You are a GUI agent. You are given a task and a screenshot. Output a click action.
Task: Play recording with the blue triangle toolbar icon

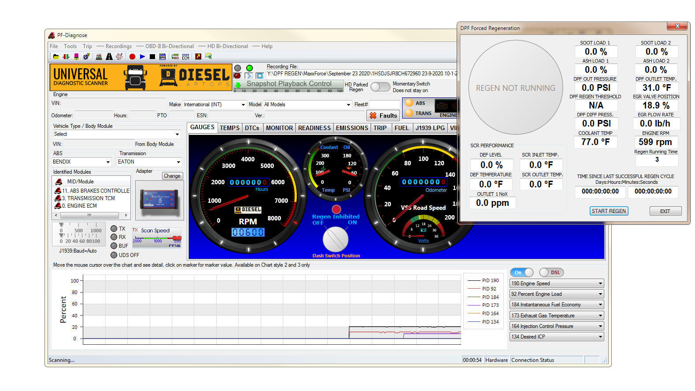[142, 56]
